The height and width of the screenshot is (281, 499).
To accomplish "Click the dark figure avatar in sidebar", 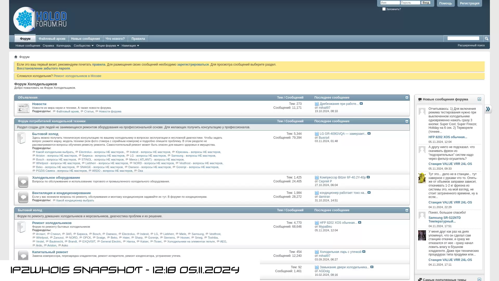I will (x=422, y=235).
